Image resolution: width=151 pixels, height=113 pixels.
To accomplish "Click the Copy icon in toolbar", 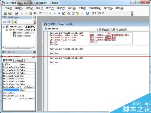I will (26, 13).
